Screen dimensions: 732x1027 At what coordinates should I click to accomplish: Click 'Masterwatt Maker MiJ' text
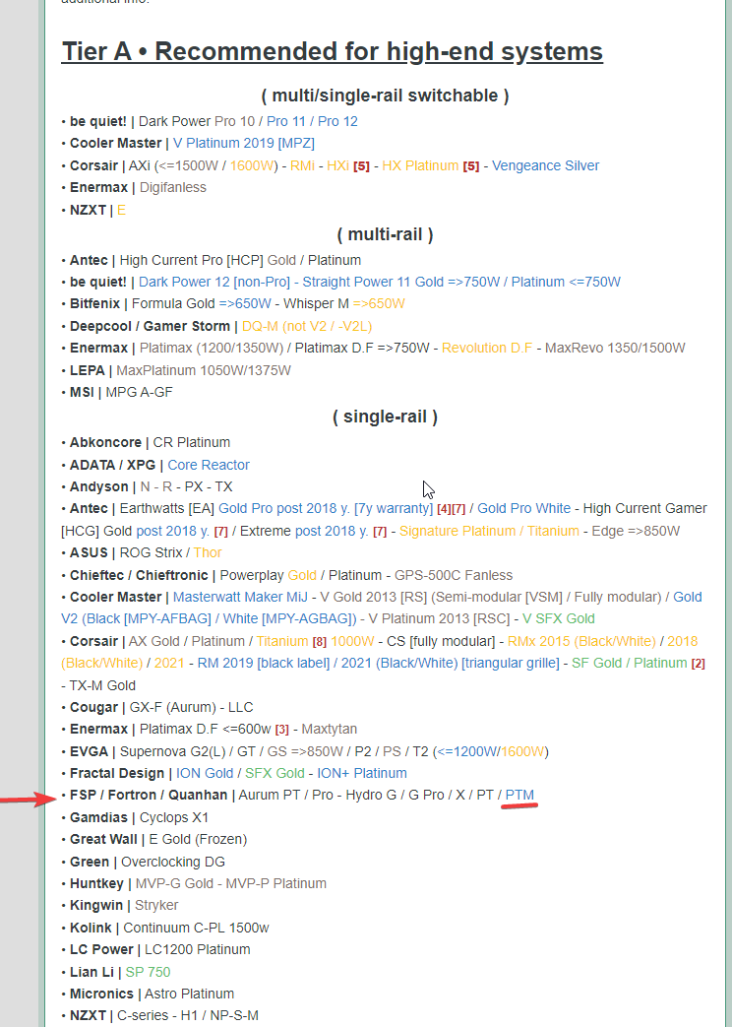[x=240, y=598]
